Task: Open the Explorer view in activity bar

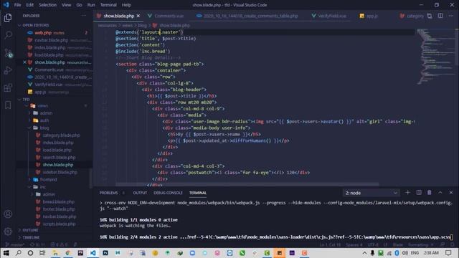Action: (x=8, y=18)
